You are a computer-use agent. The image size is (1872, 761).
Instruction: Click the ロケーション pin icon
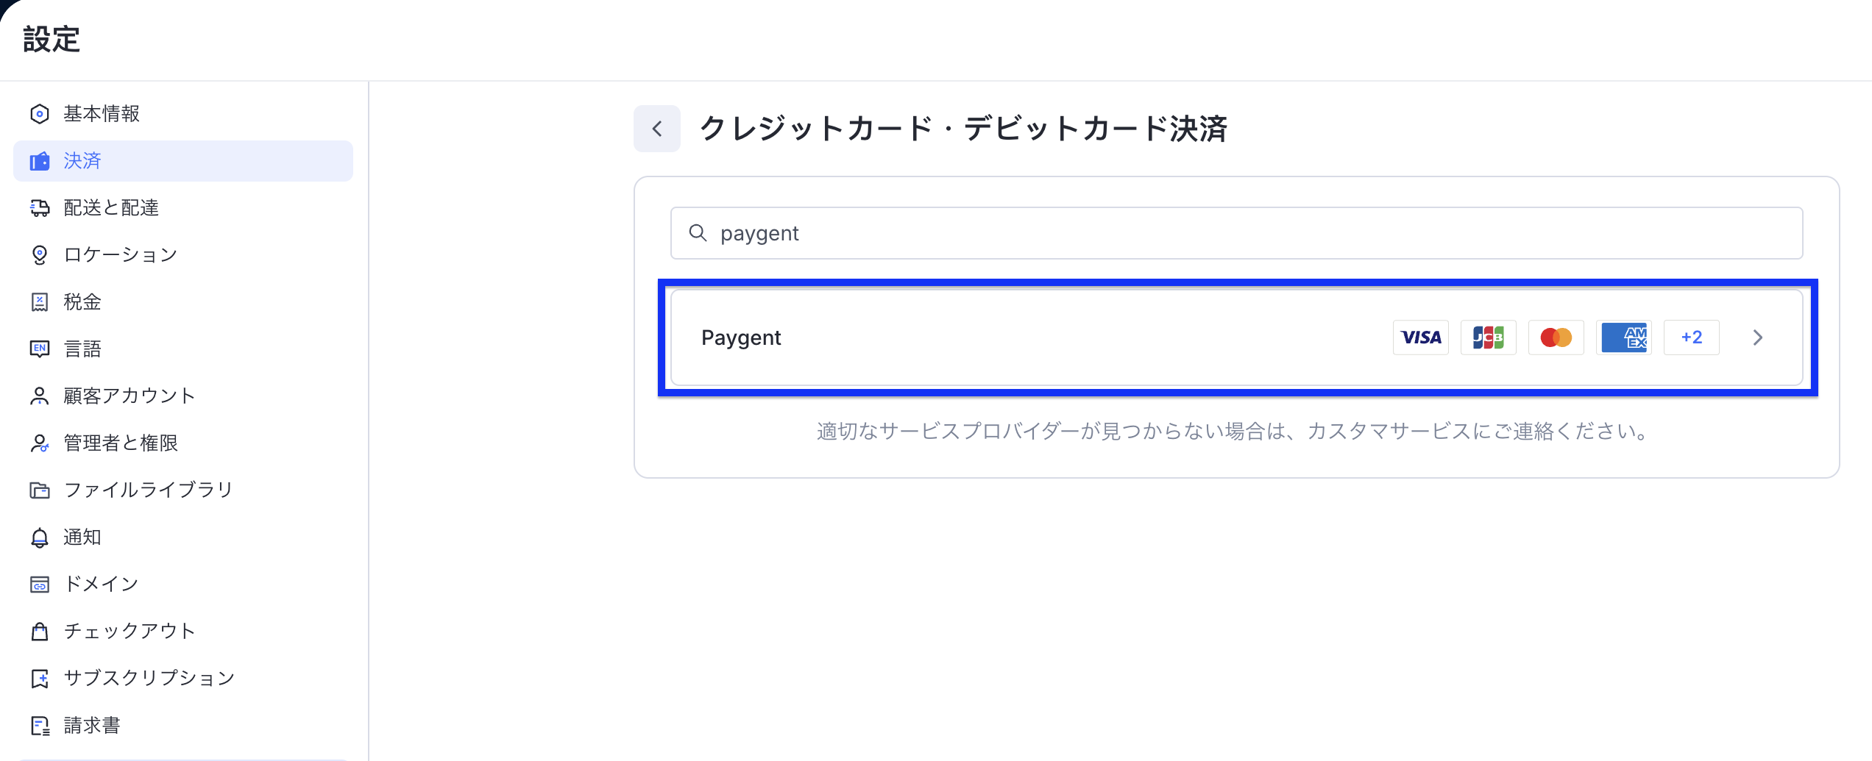coord(40,255)
